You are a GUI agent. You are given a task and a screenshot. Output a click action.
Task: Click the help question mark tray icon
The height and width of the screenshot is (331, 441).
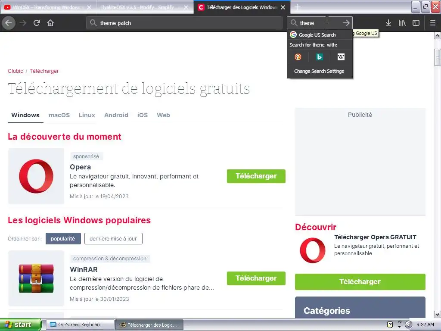[390, 325]
